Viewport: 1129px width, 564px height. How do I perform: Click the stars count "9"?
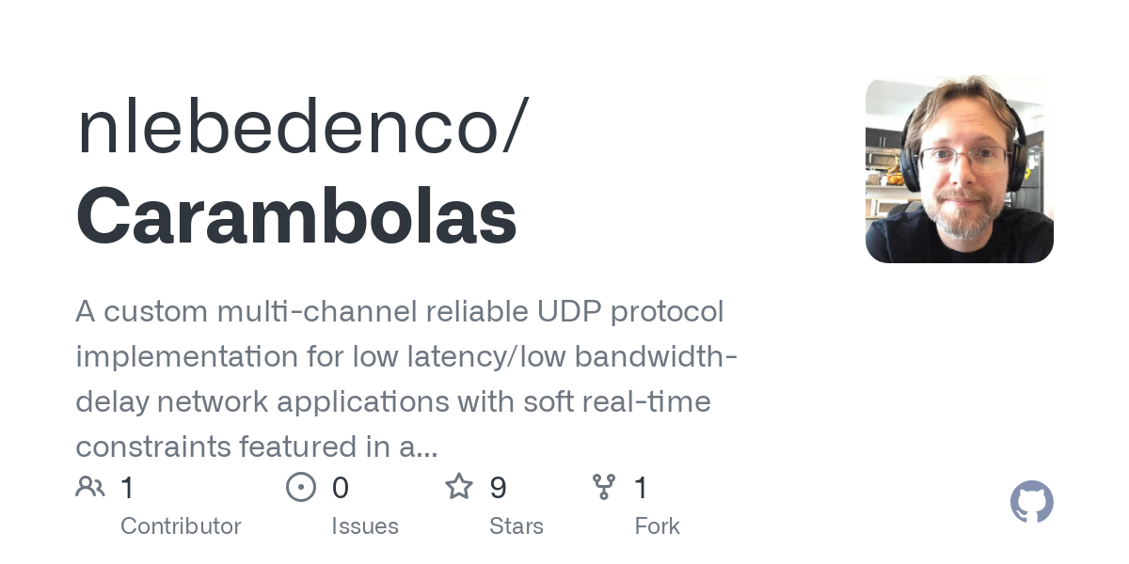tap(498, 488)
